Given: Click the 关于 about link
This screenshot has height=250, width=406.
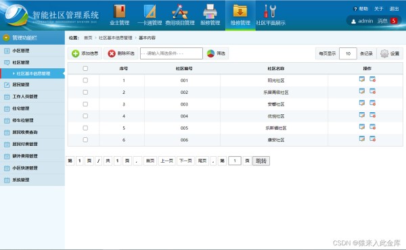Looking at the screenshot, I should coord(378,9).
